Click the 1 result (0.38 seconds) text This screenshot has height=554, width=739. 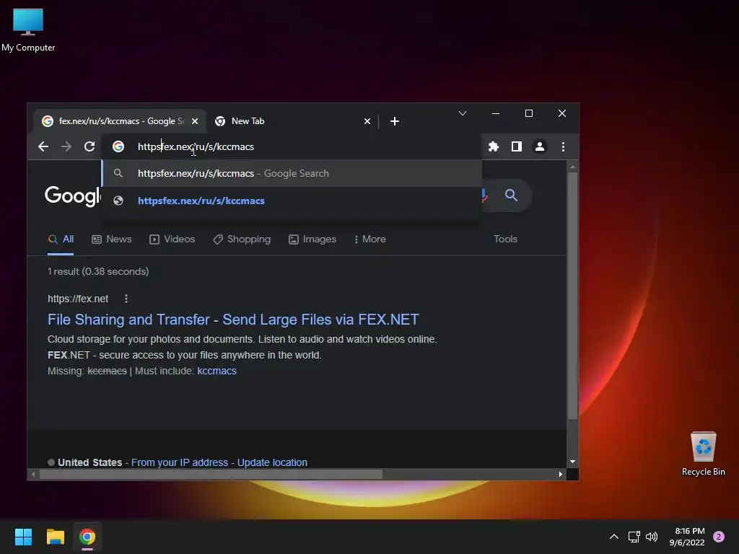[x=98, y=271]
